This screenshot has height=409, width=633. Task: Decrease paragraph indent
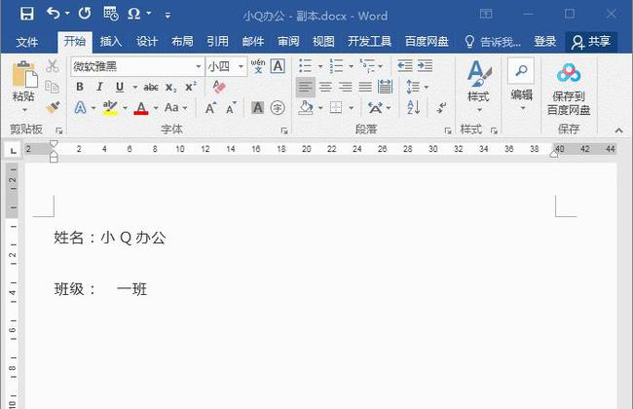tap(404, 66)
